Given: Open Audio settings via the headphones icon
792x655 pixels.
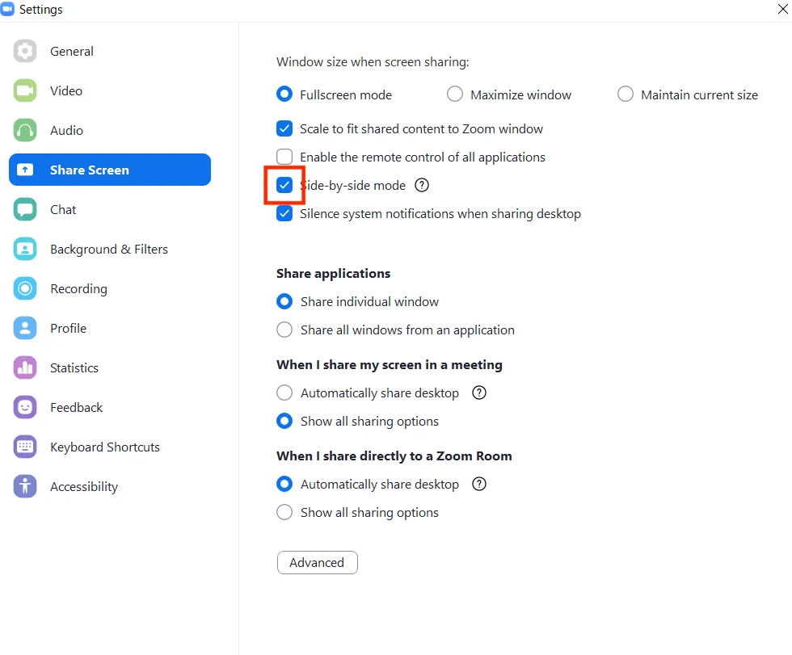Looking at the screenshot, I should (27, 130).
